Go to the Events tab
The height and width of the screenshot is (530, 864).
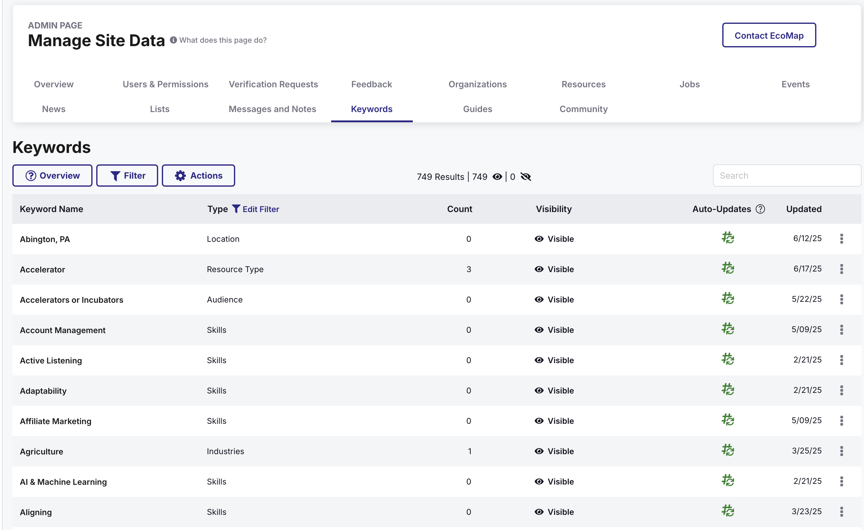[x=795, y=84]
